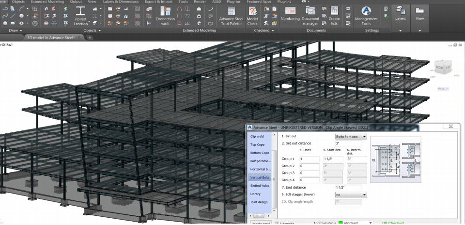Click the category list horizontal scrollbar thumb
The image size is (465, 225).
(x=258, y=216)
